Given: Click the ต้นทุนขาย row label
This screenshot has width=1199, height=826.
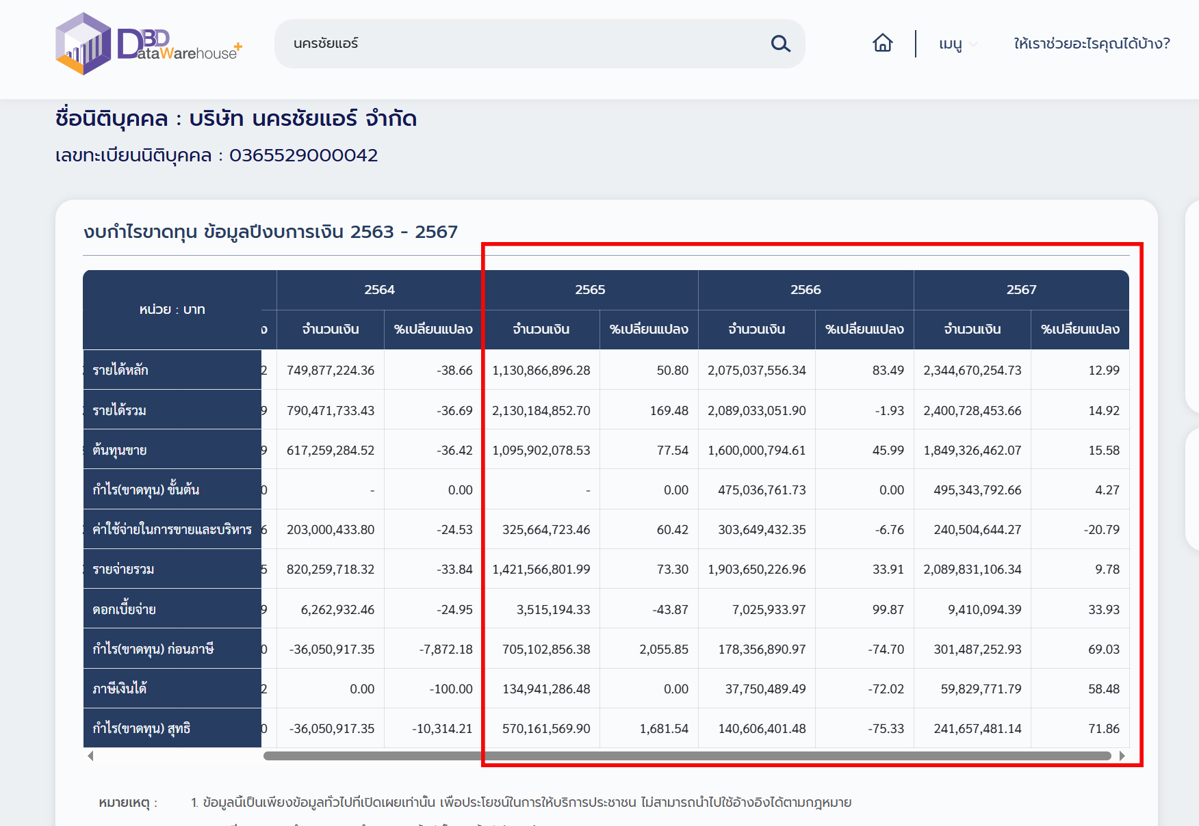Looking at the screenshot, I should [120, 450].
